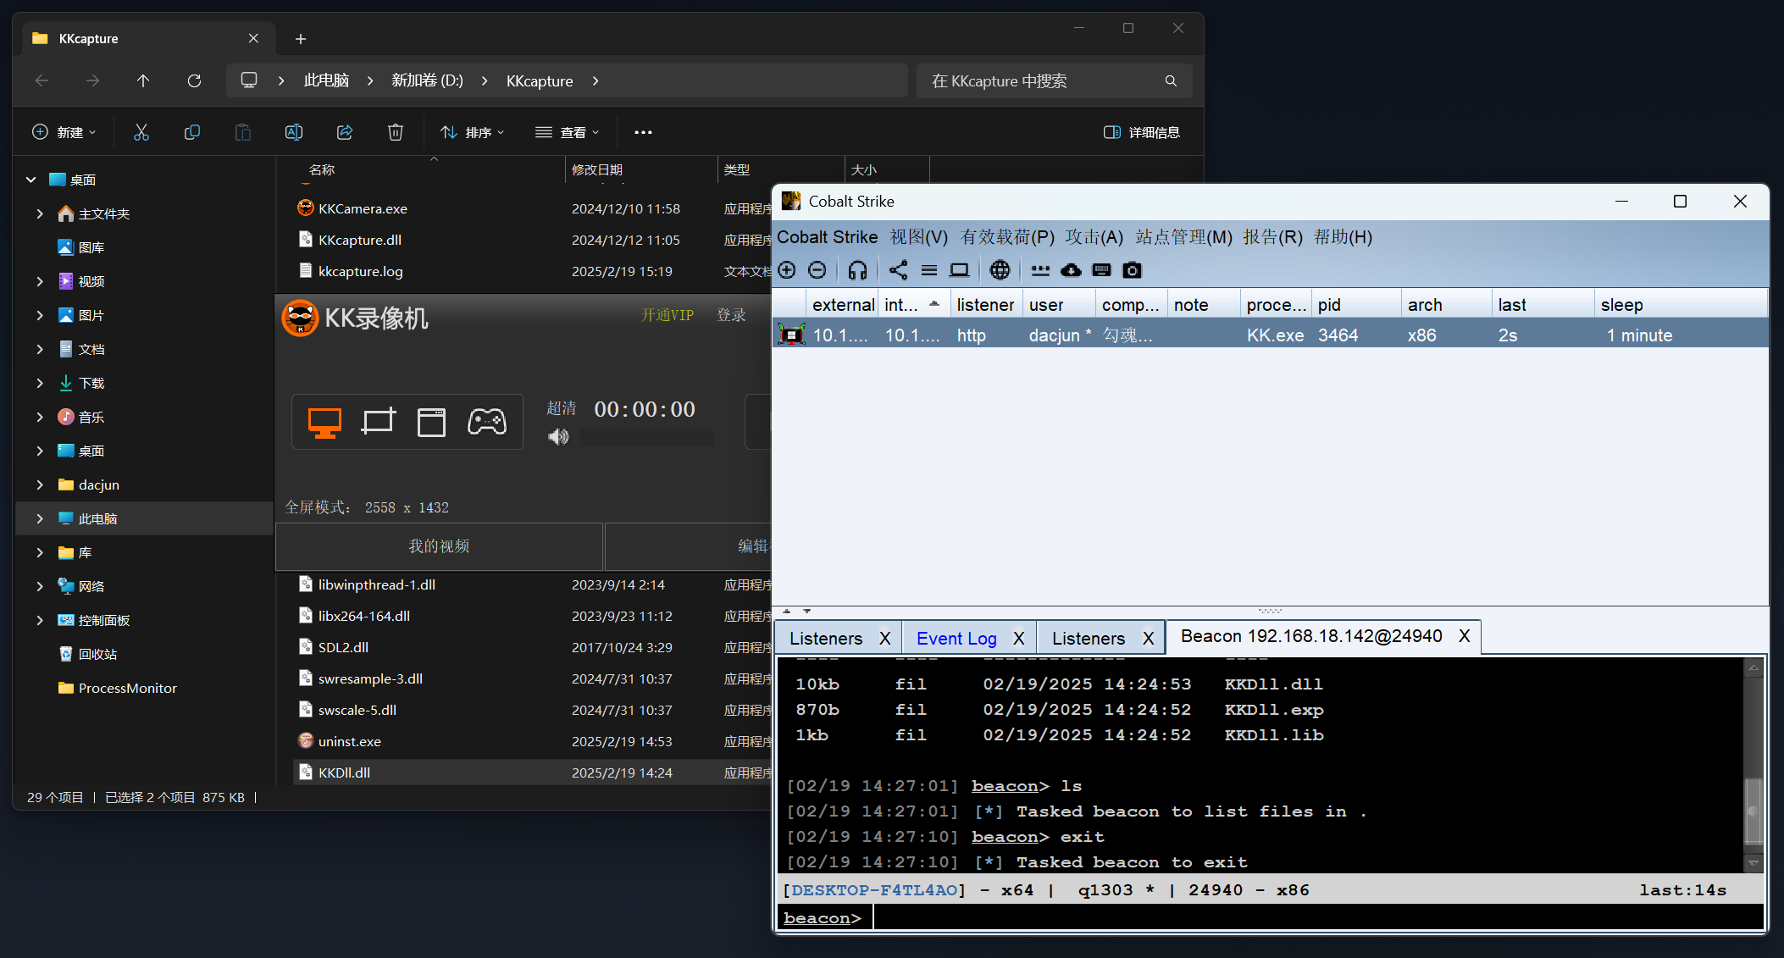Toggle the 详细信息 details pane
1784x958 pixels.
[1141, 132]
